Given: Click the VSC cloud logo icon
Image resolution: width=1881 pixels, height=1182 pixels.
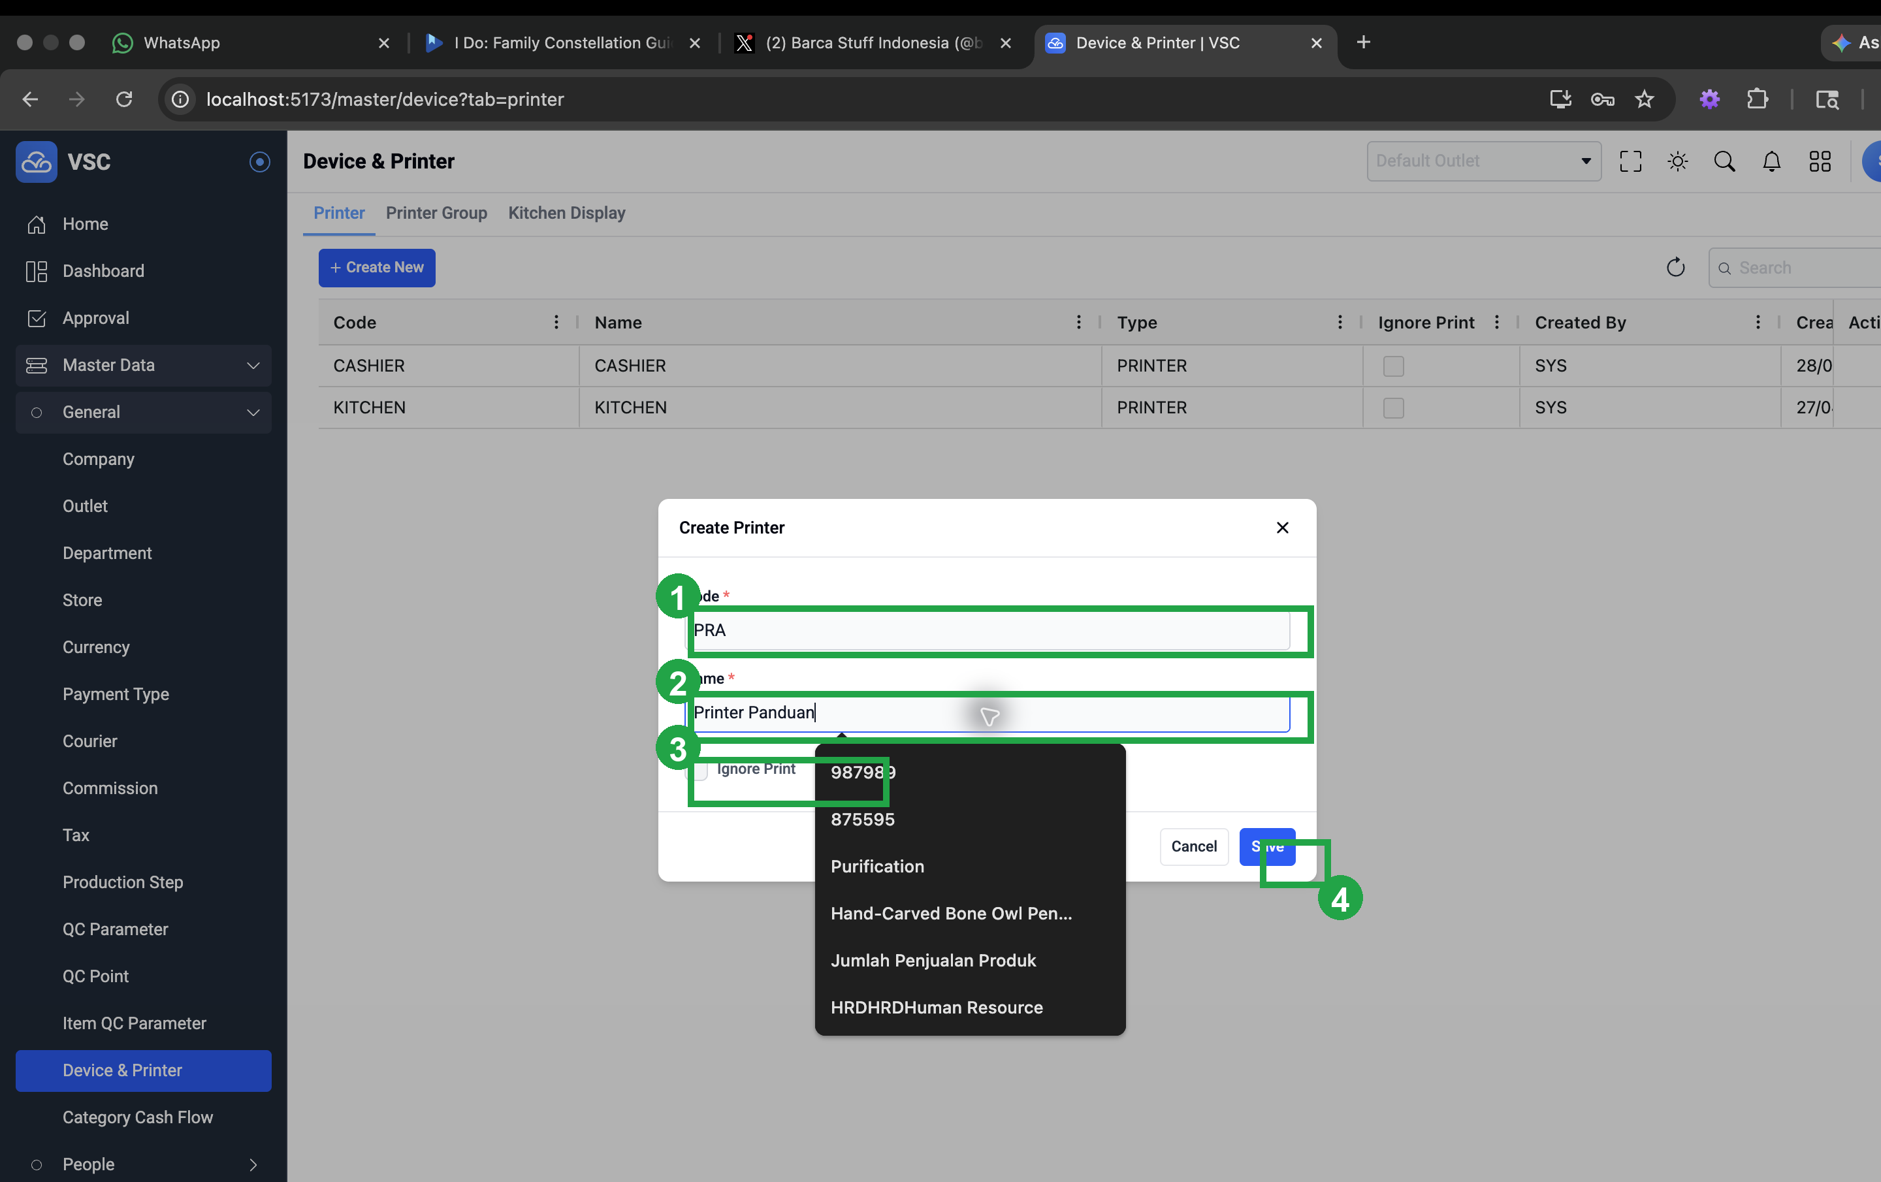Looking at the screenshot, I should tap(36, 162).
